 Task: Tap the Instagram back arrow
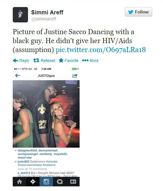(18, 76)
